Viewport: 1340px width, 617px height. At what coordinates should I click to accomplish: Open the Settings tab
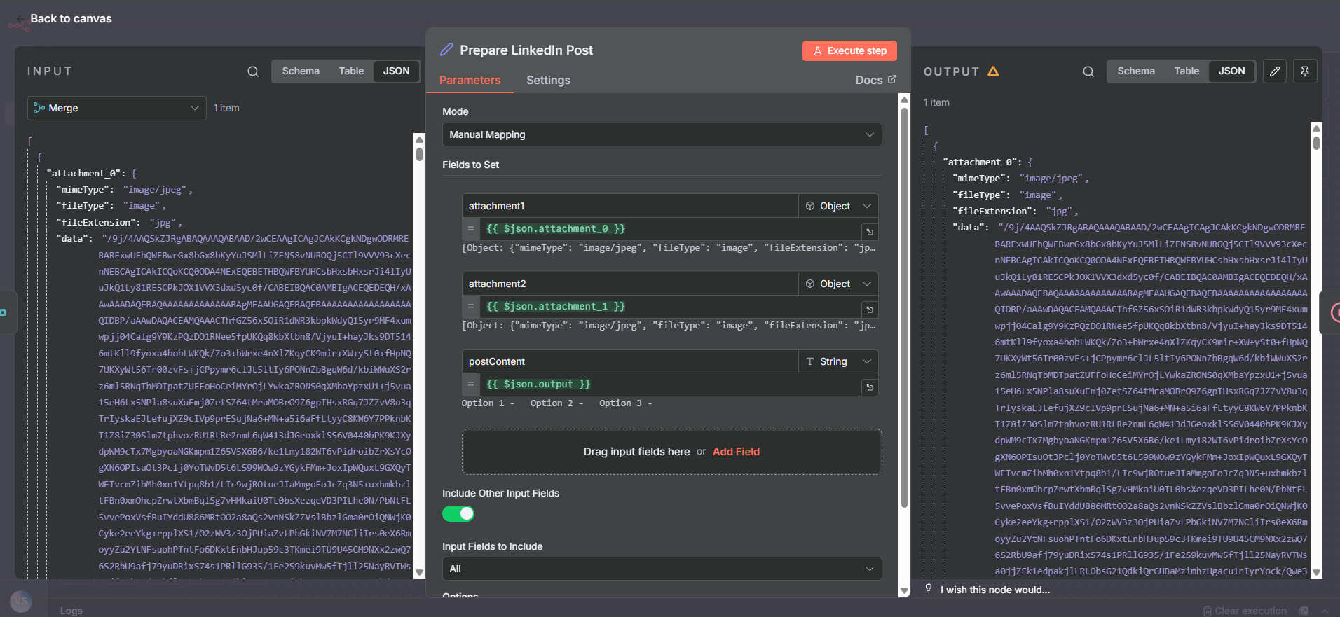548,81
